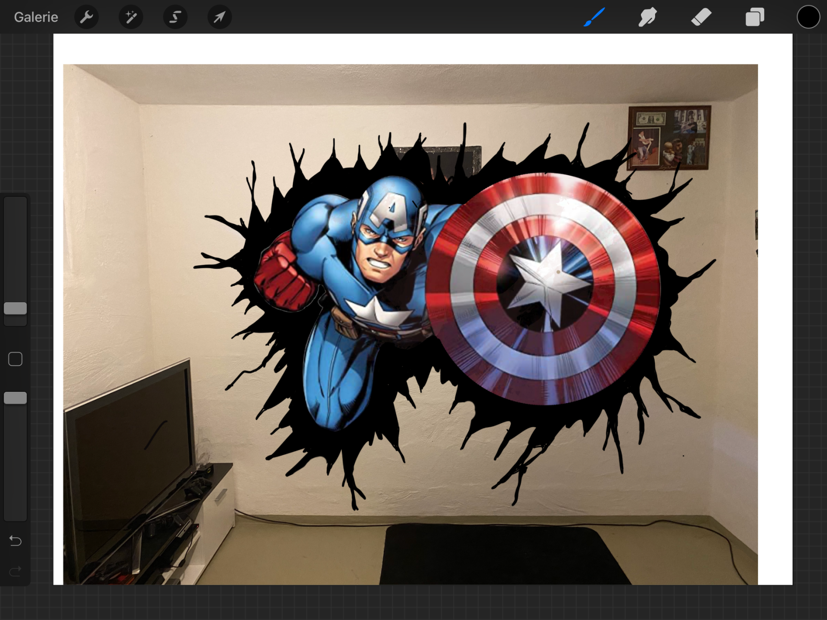Activate the Transform arrow tool
The height and width of the screenshot is (620, 827).
click(220, 17)
